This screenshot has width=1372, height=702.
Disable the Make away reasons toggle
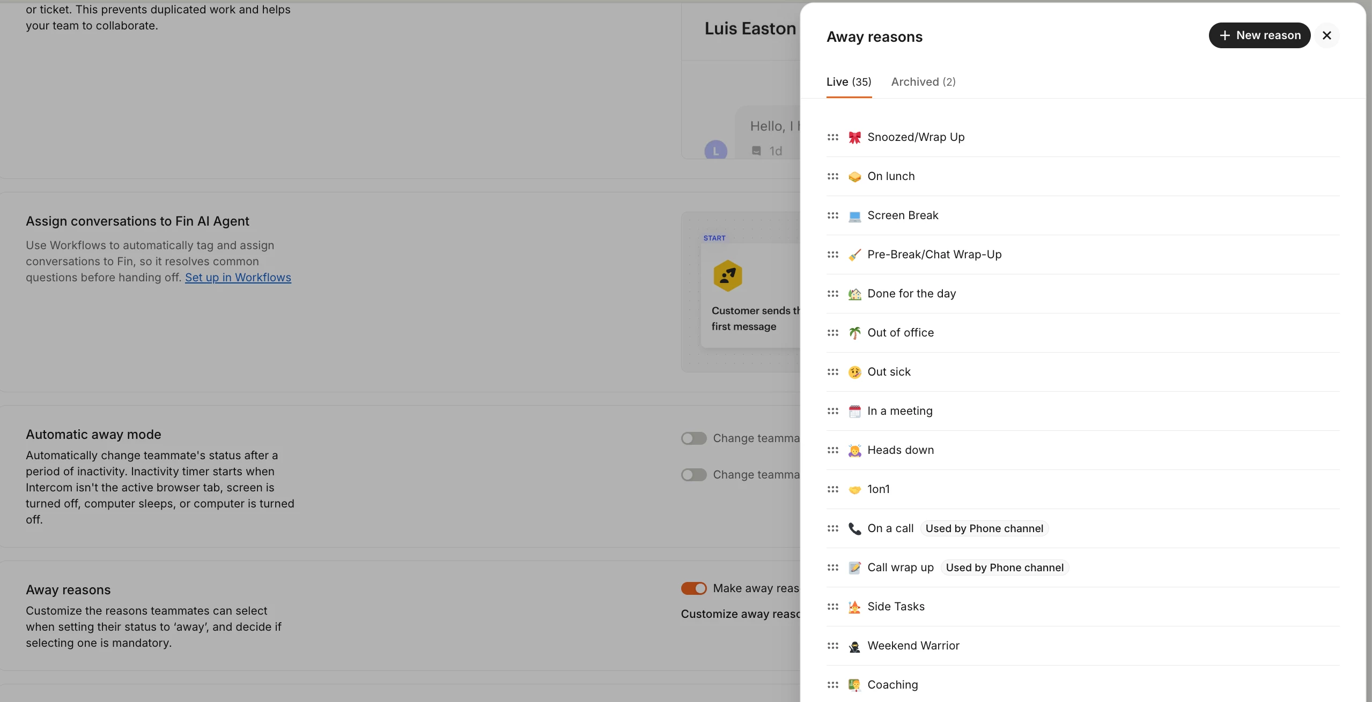pos(694,588)
